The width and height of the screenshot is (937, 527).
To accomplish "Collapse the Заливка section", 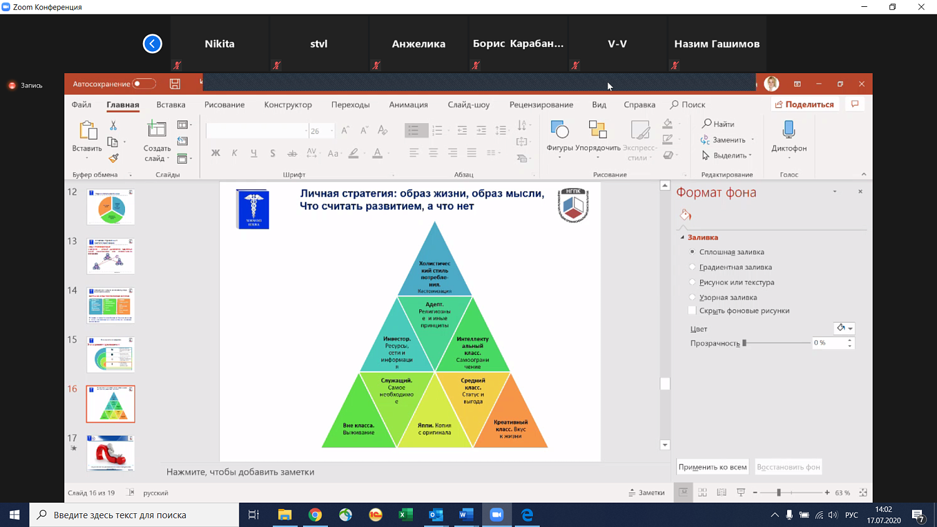I will [682, 237].
